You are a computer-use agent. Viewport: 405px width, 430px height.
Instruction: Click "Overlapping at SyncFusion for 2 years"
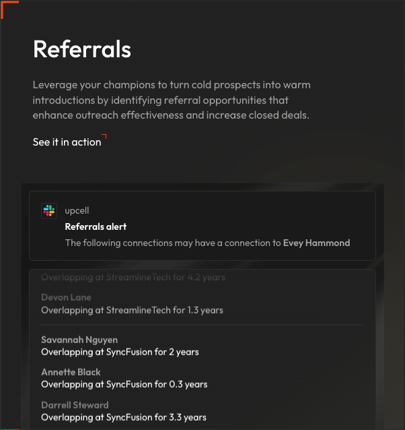tap(120, 352)
